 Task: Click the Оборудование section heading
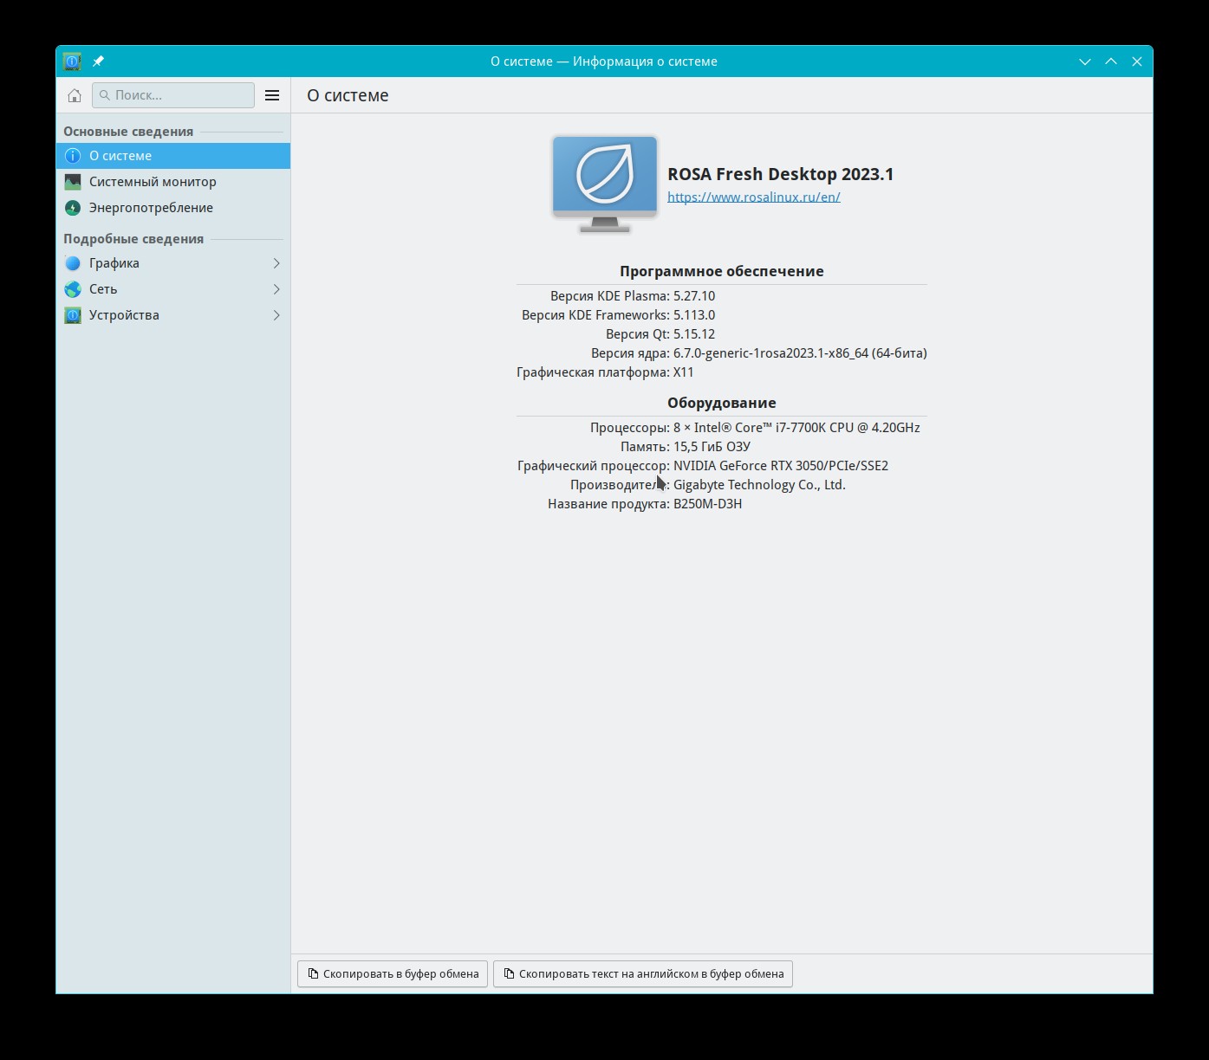click(722, 403)
